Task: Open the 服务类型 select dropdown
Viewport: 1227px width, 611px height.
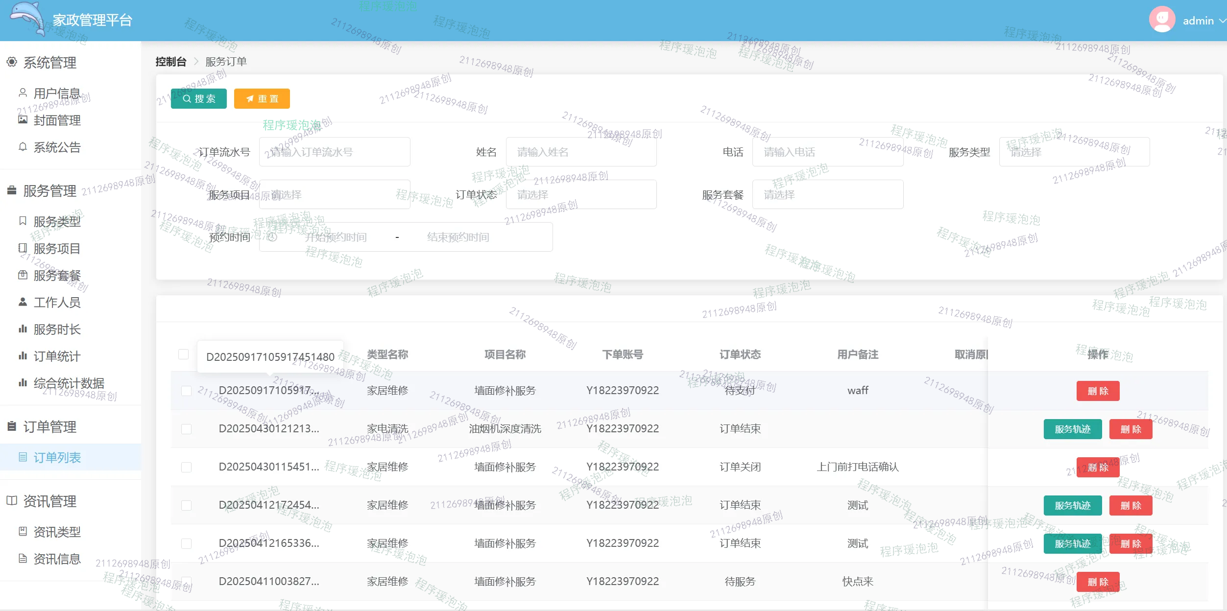Action: 1074,152
